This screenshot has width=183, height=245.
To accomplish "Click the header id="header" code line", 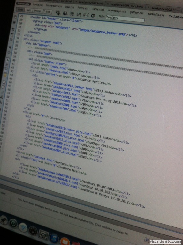I will tap(56, 19).
